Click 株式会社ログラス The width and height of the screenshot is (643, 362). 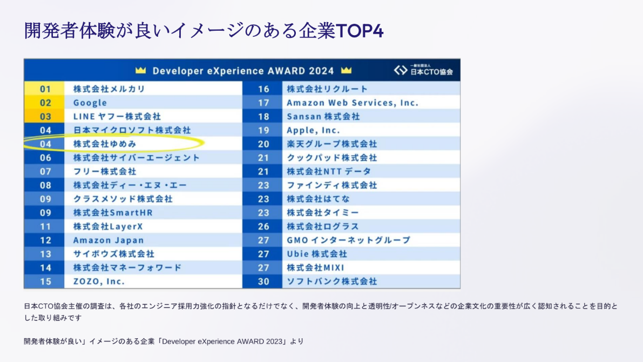click(323, 226)
